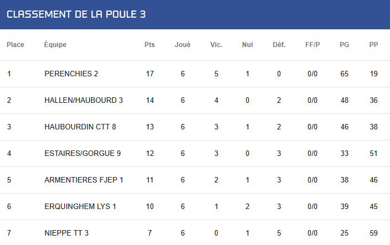Click the Équipe column header
This screenshot has height=245, width=390.
pyautogui.click(x=55, y=45)
